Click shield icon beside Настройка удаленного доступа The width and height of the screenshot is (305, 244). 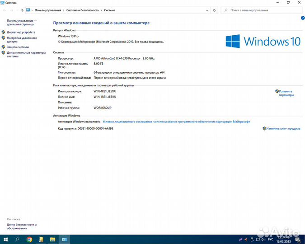click(x=3, y=38)
